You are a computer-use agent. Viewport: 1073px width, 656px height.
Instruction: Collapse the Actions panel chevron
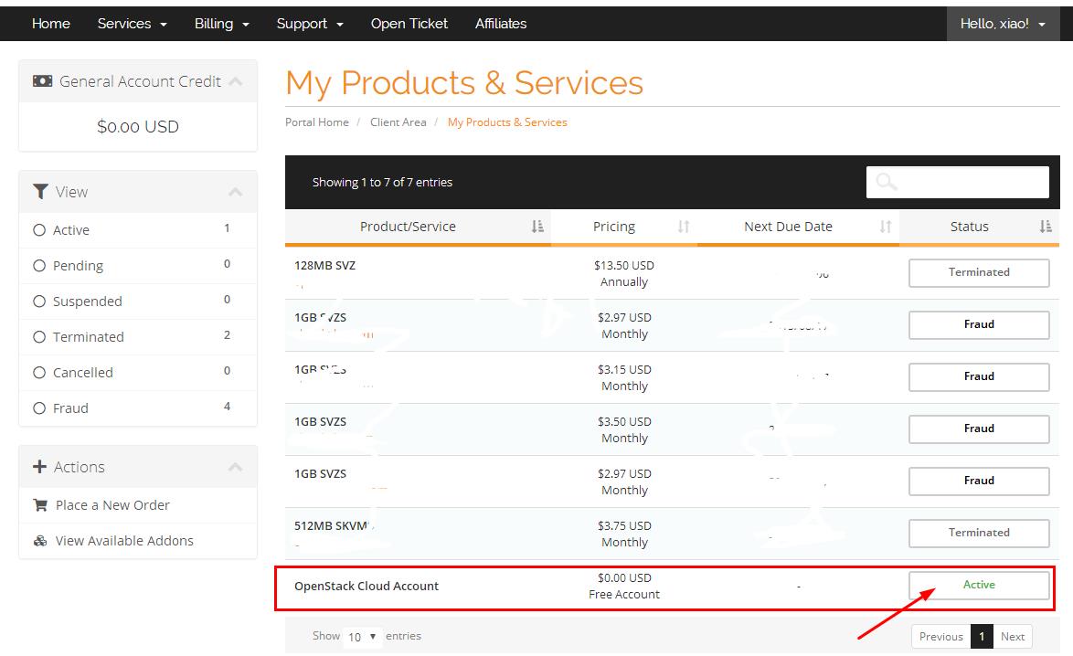coord(236,467)
